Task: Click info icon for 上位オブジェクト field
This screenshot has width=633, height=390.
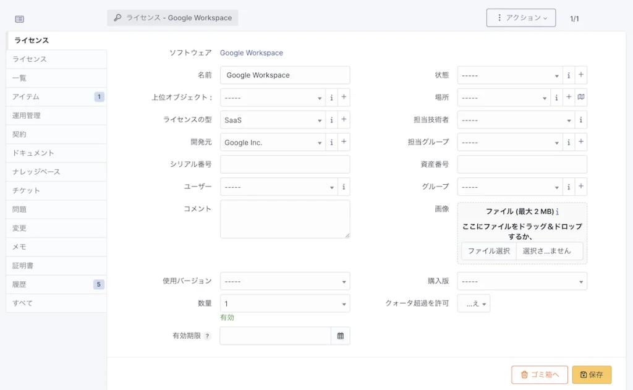Action: [331, 97]
